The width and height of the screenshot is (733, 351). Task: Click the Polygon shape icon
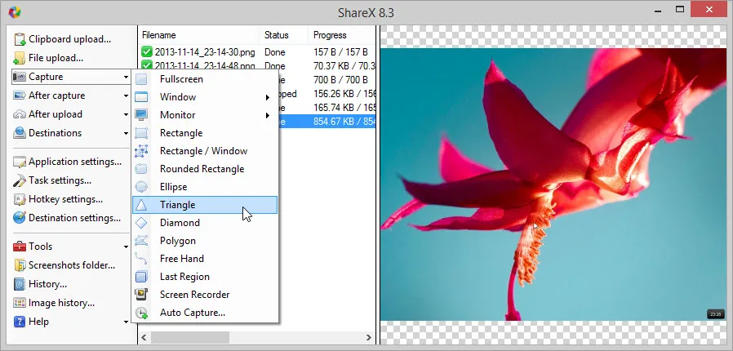point(141,241)
